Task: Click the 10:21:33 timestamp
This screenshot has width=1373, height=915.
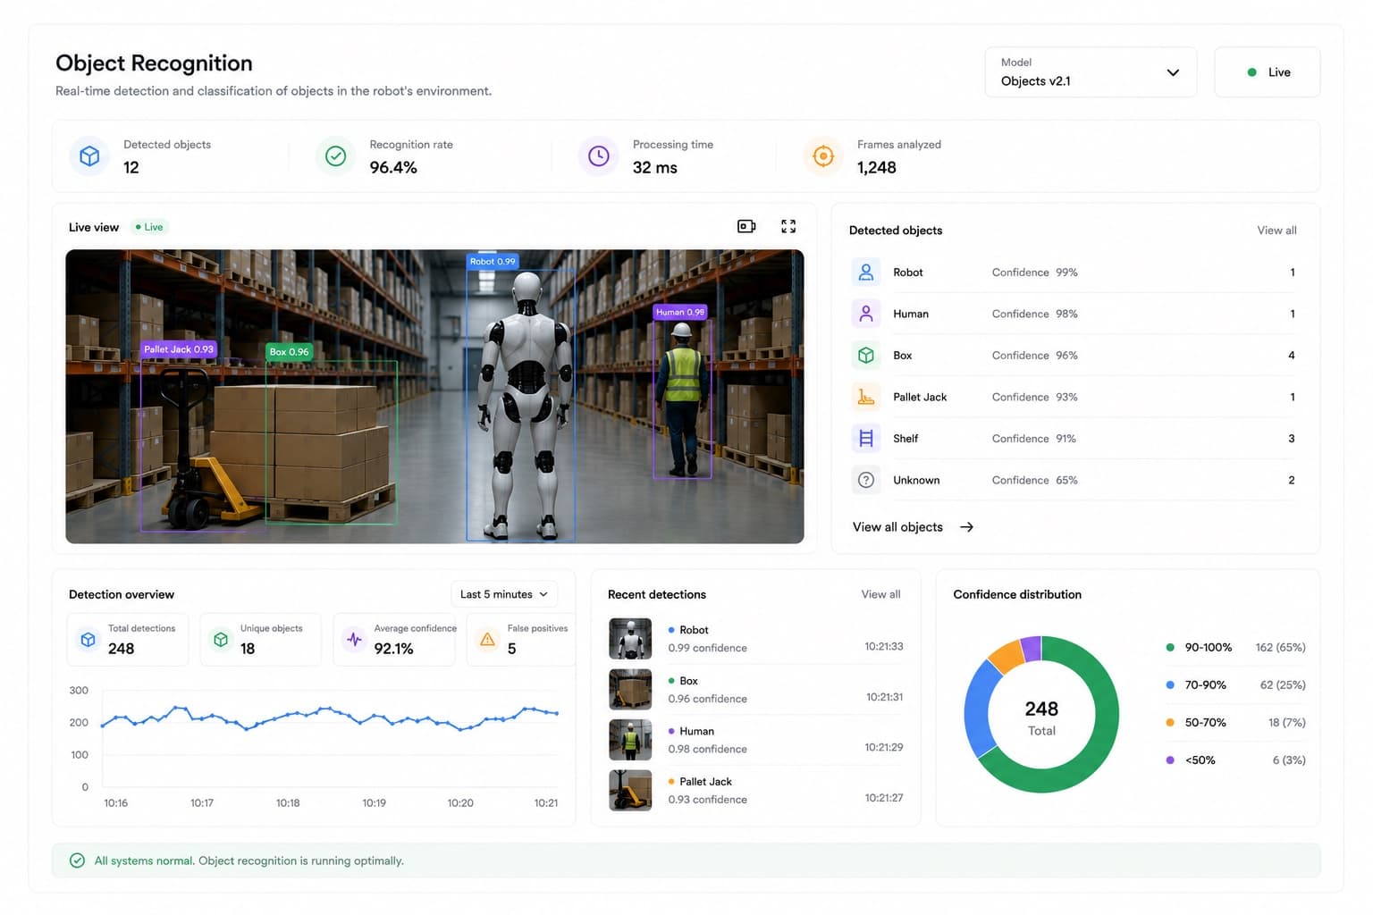Action: point(883,646)
